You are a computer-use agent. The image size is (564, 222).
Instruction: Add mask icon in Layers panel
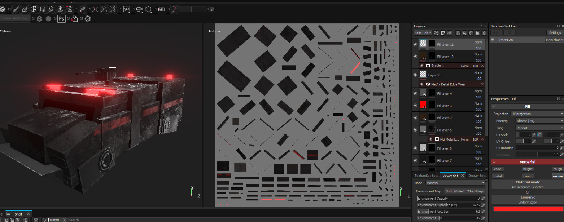443,33
